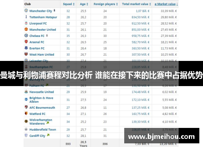Open the Liverpool FC club link
This screenshot has height=147, width=203.
pyautogui.click(x=38, y=24)
